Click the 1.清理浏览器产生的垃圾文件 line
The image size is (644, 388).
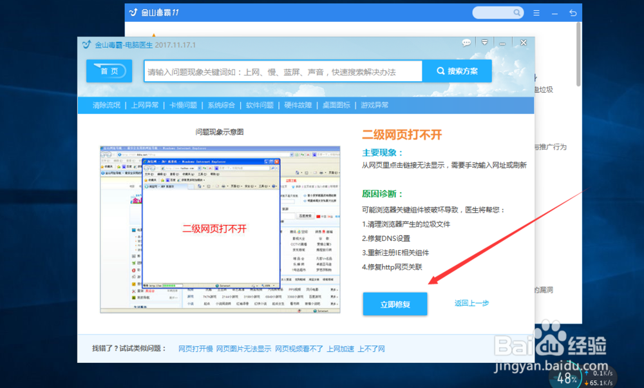pos(406,224)
